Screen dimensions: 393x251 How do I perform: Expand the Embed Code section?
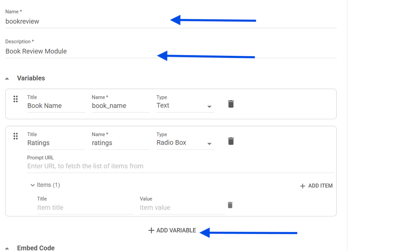point(7,248)
